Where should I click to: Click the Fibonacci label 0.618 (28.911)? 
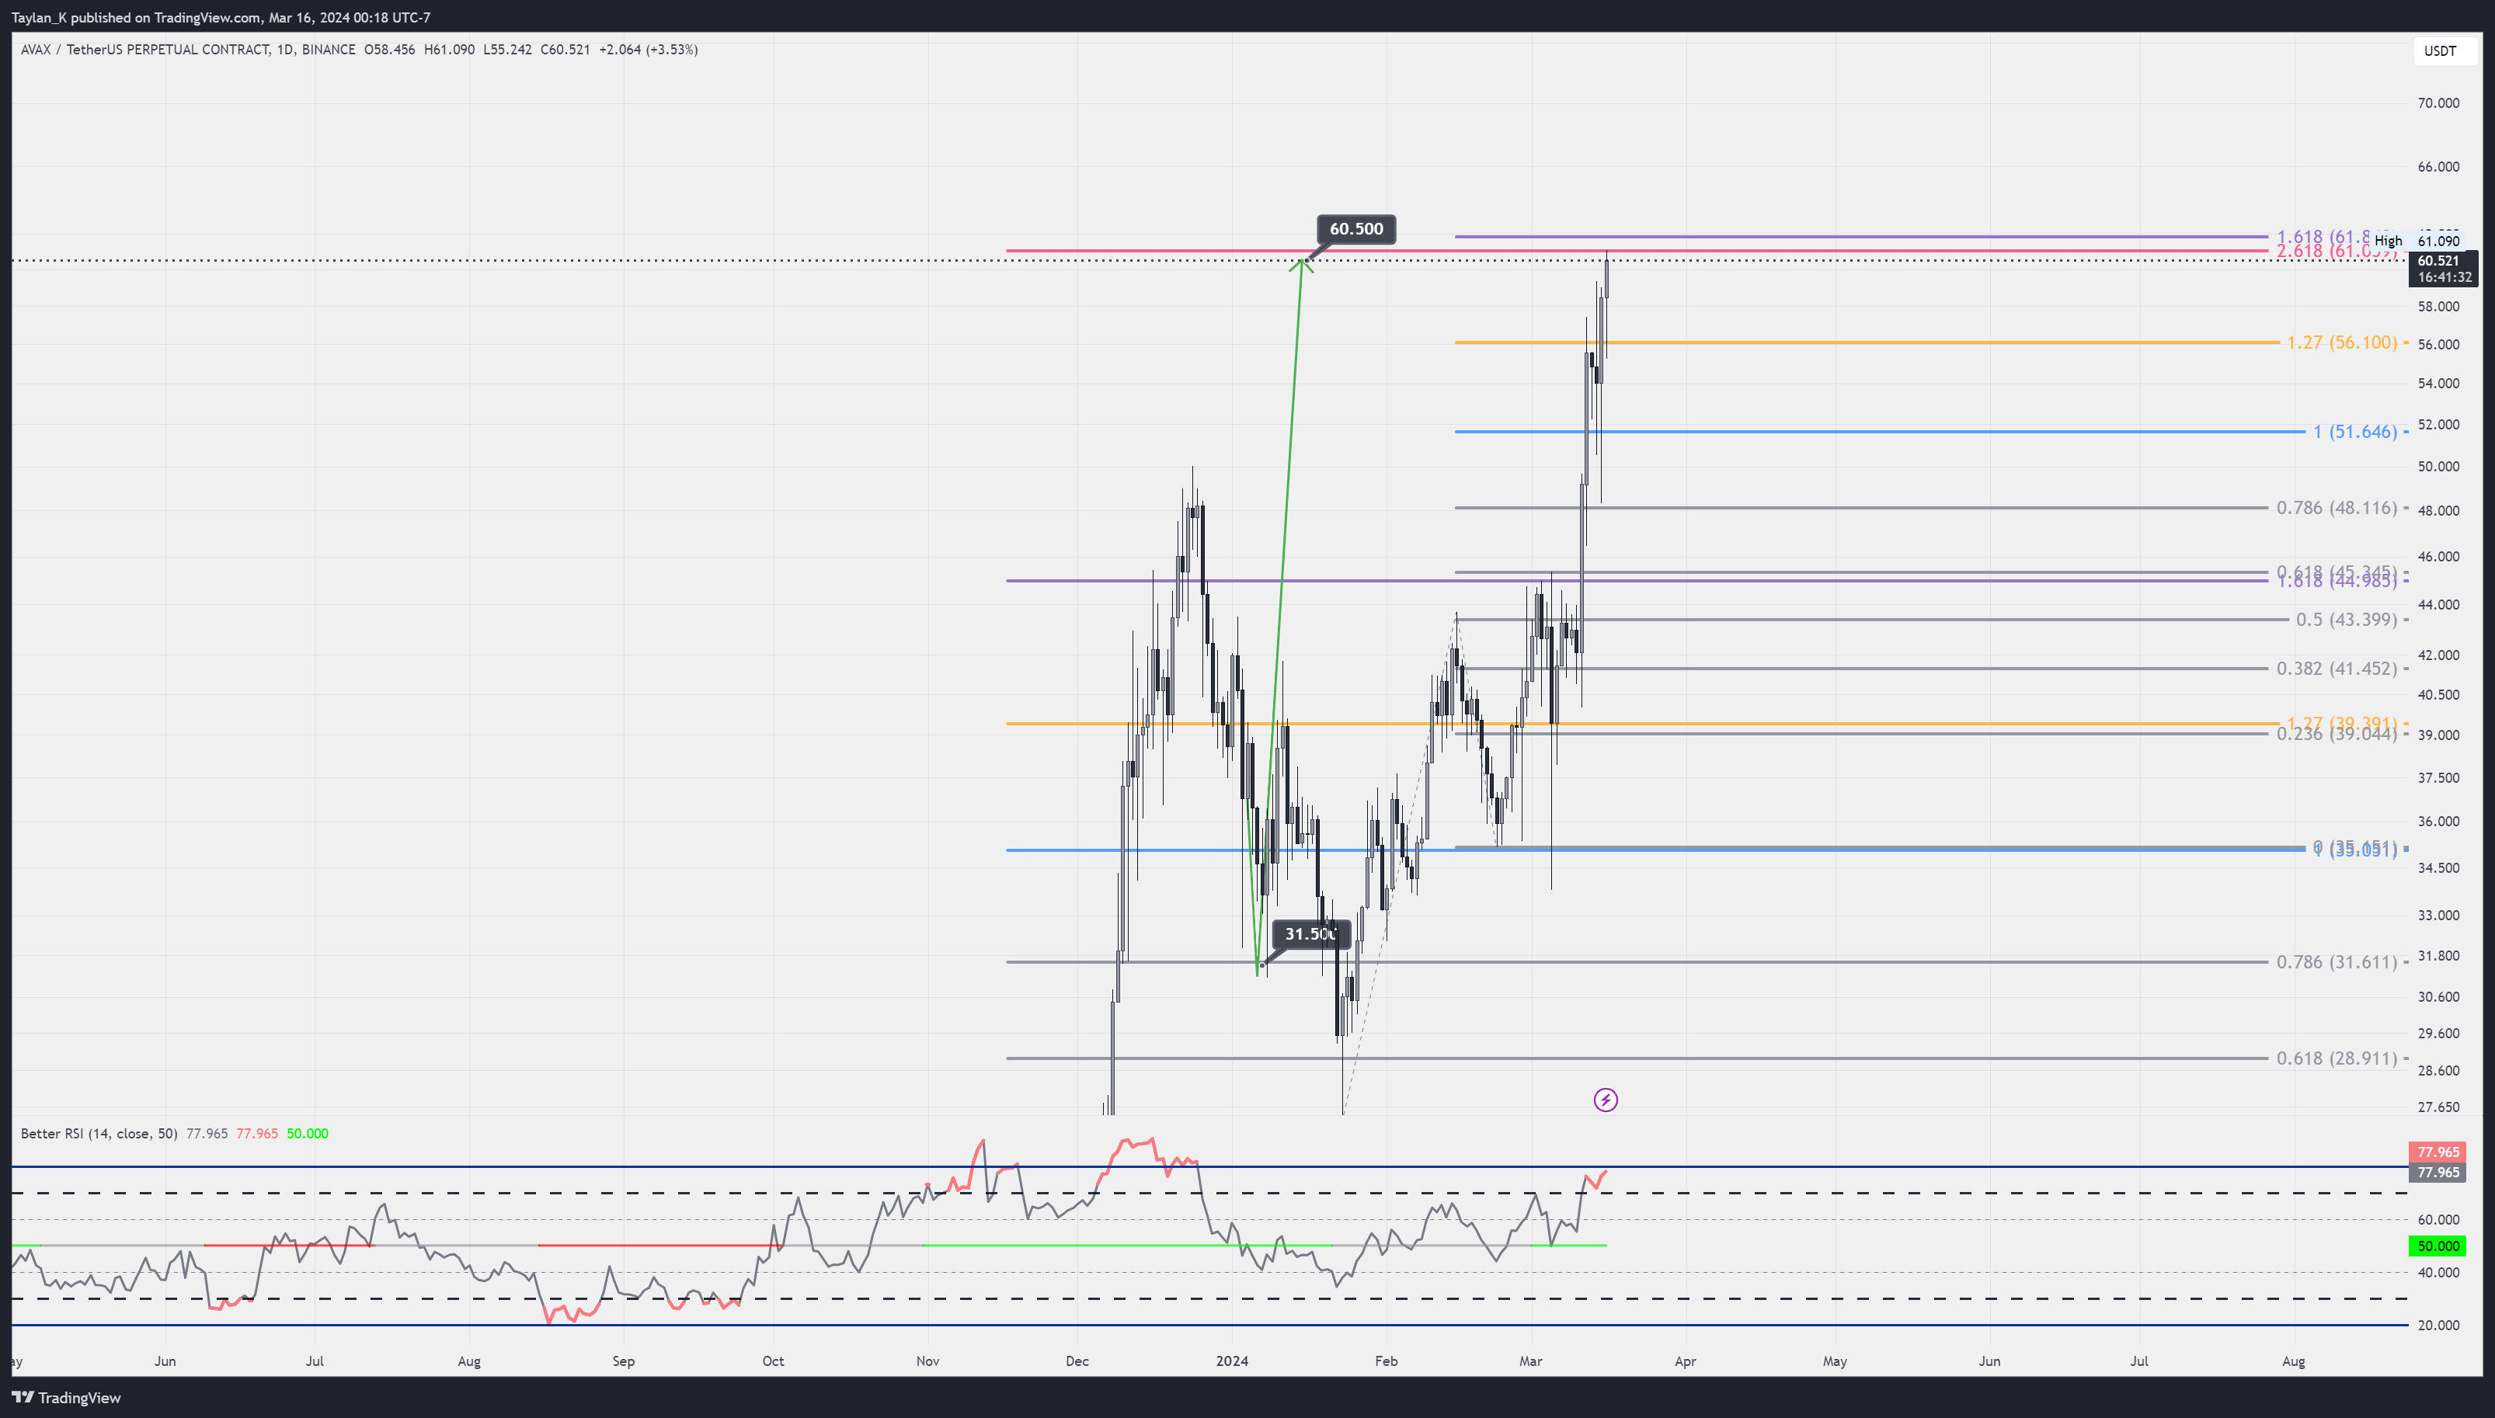click(x=2337, y=1058)
